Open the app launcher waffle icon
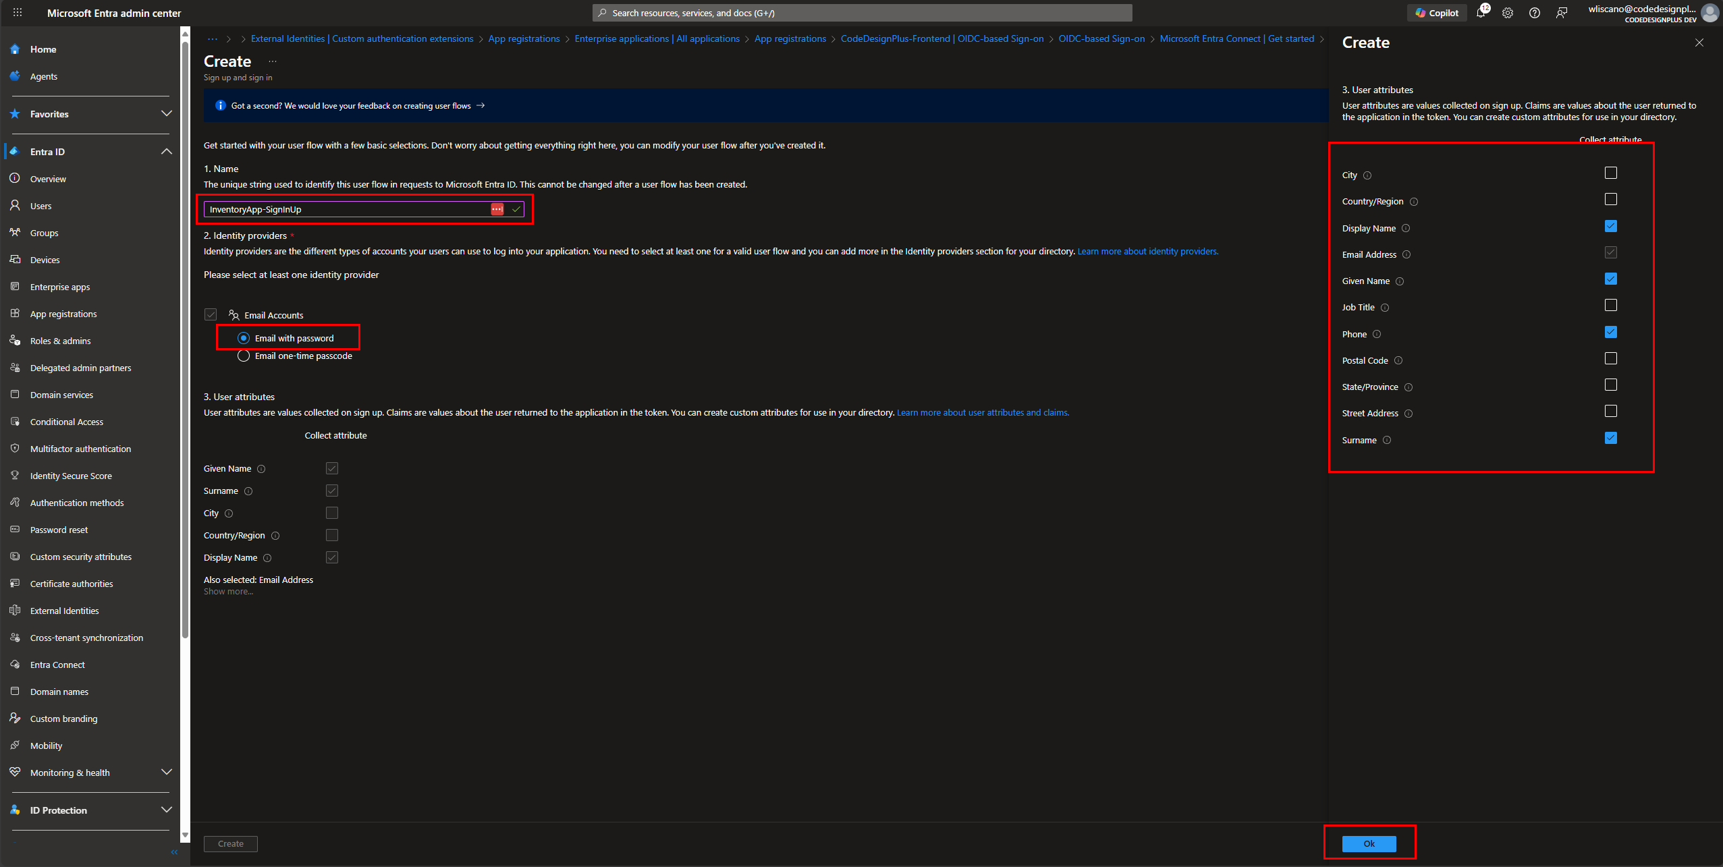The image size is (1723, 867). (18, 12)
